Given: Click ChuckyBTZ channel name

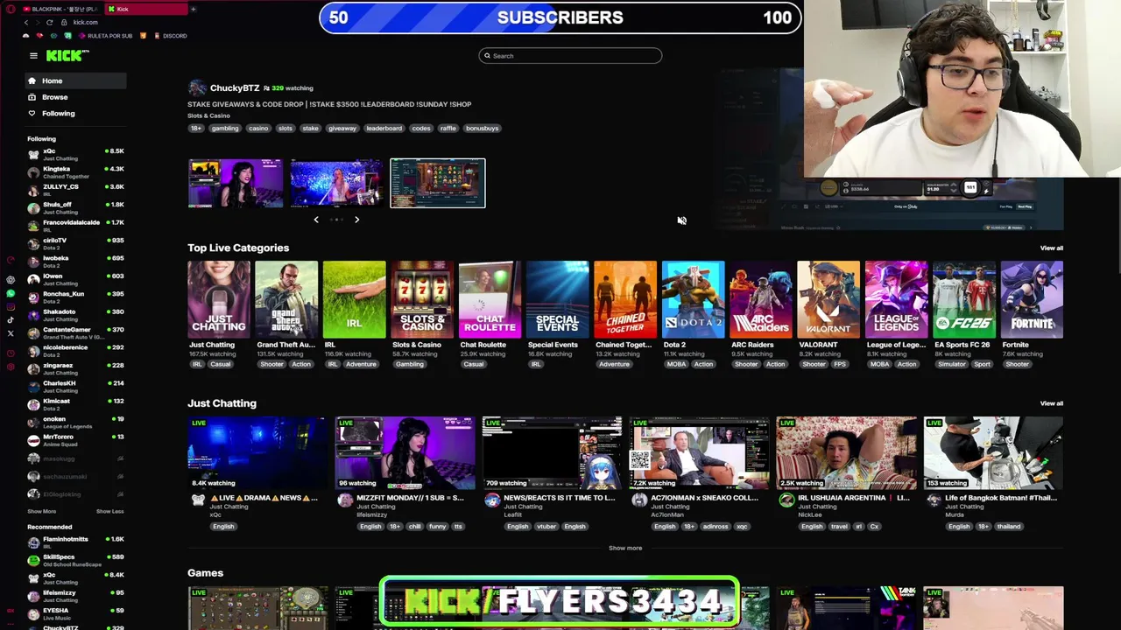Looking at the screenshot, I should tap(235, 88).
